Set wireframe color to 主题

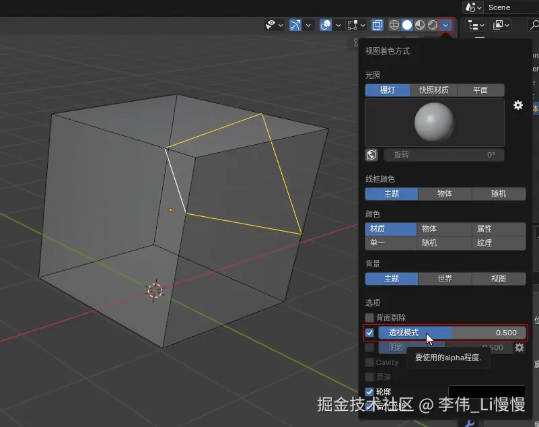[x=392, y=194]
